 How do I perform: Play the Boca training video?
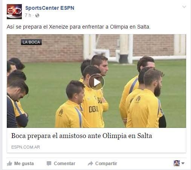point(96,82)
